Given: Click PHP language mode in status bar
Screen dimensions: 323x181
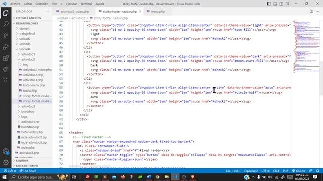Looking at the screenshot, I should (x=286, y=171).
